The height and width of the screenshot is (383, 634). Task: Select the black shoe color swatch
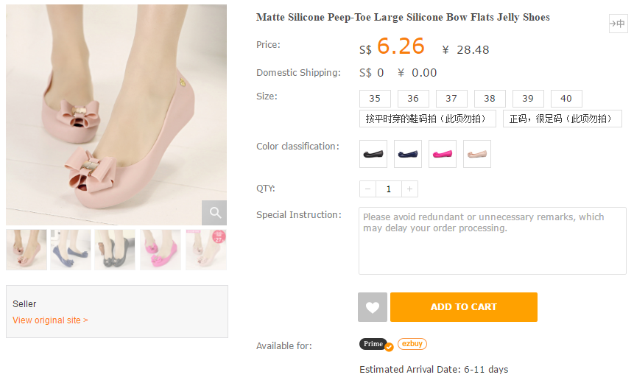click(373, 154)
